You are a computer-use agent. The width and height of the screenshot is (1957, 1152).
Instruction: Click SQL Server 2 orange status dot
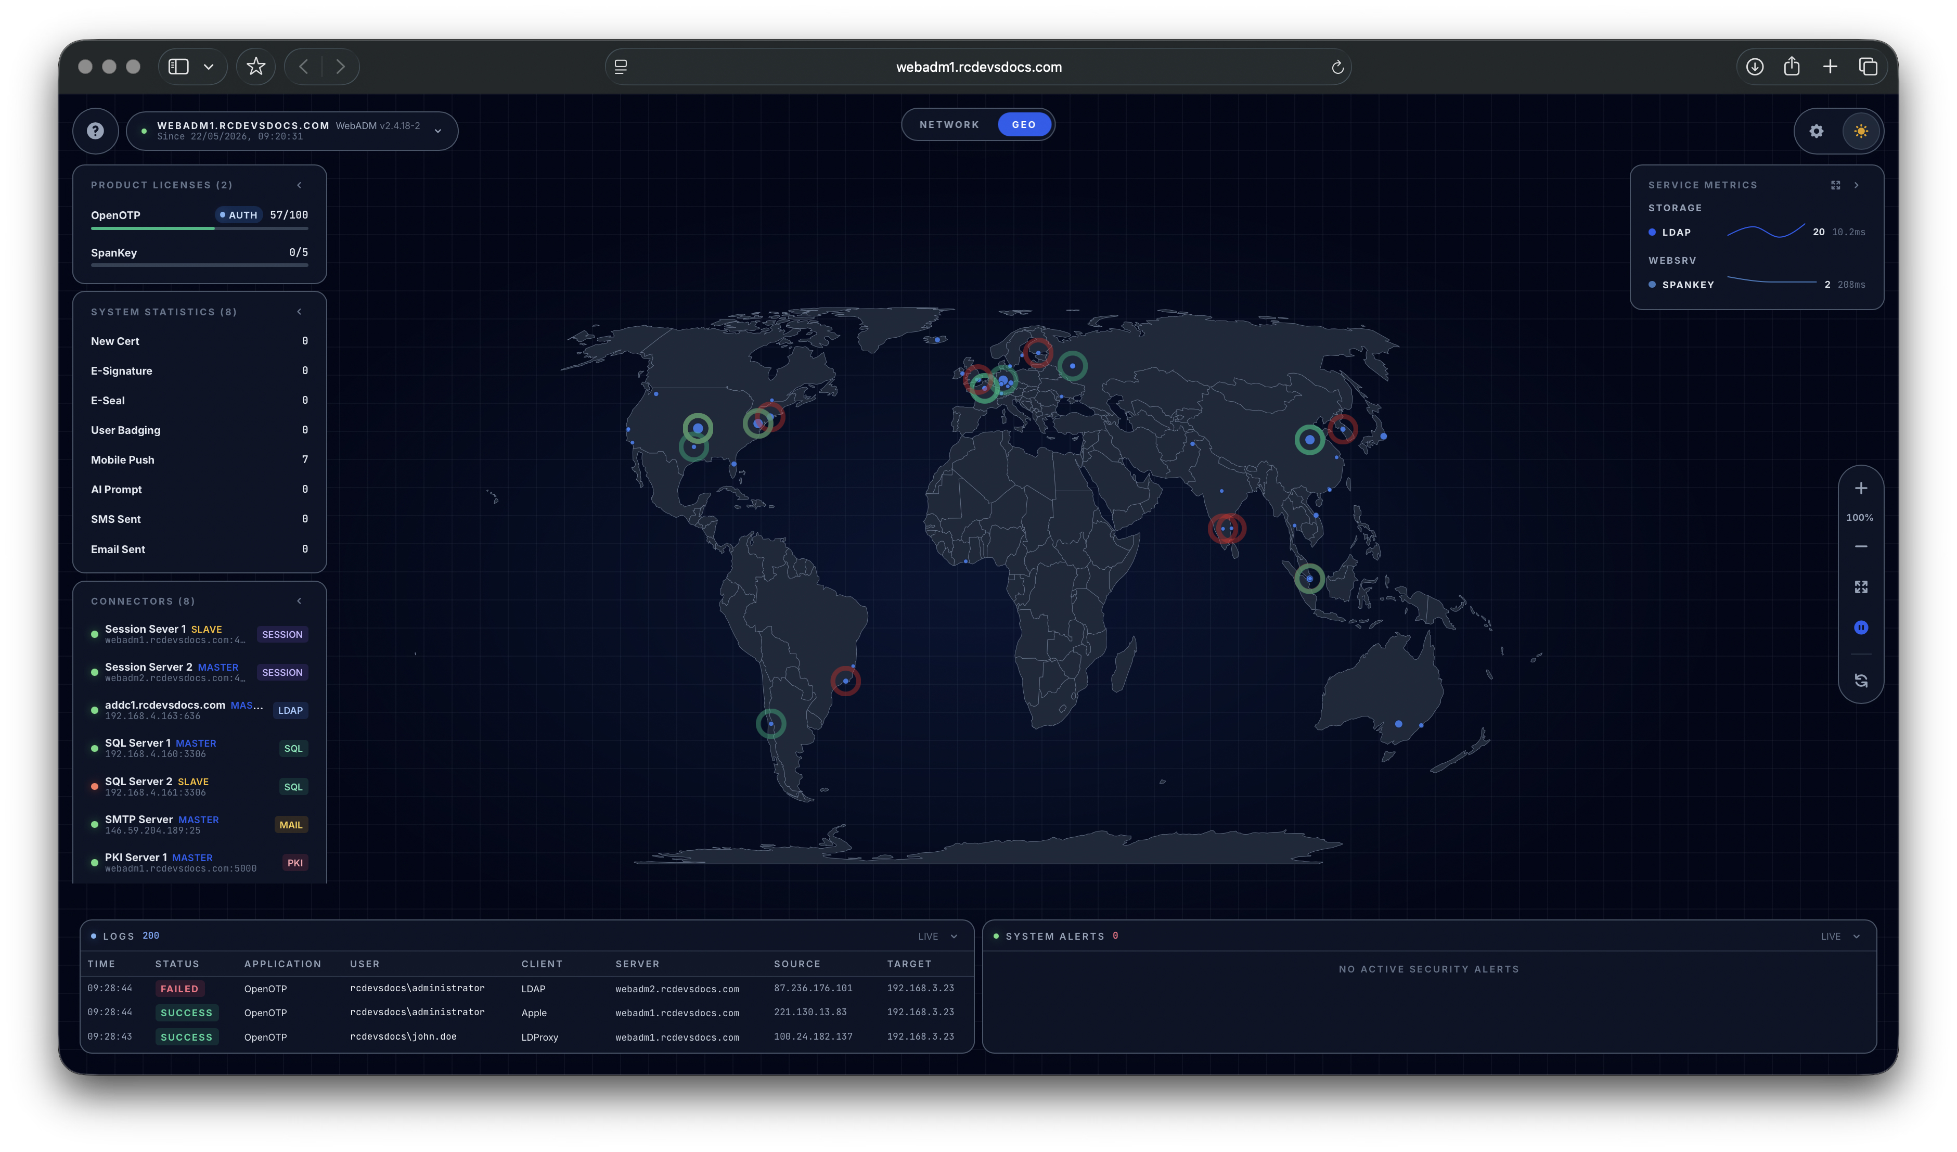point(95,787)
